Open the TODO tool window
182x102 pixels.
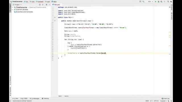pyautogui.click(x=24, y=99)
